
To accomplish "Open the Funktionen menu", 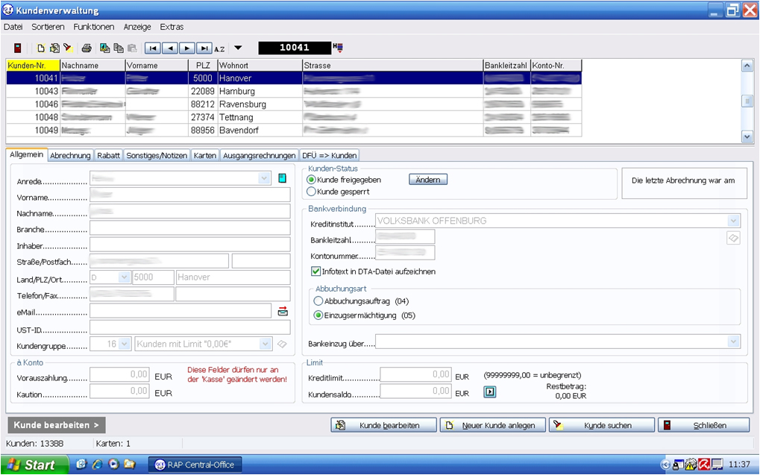I will pyautogui.click(x=94, y=27).
